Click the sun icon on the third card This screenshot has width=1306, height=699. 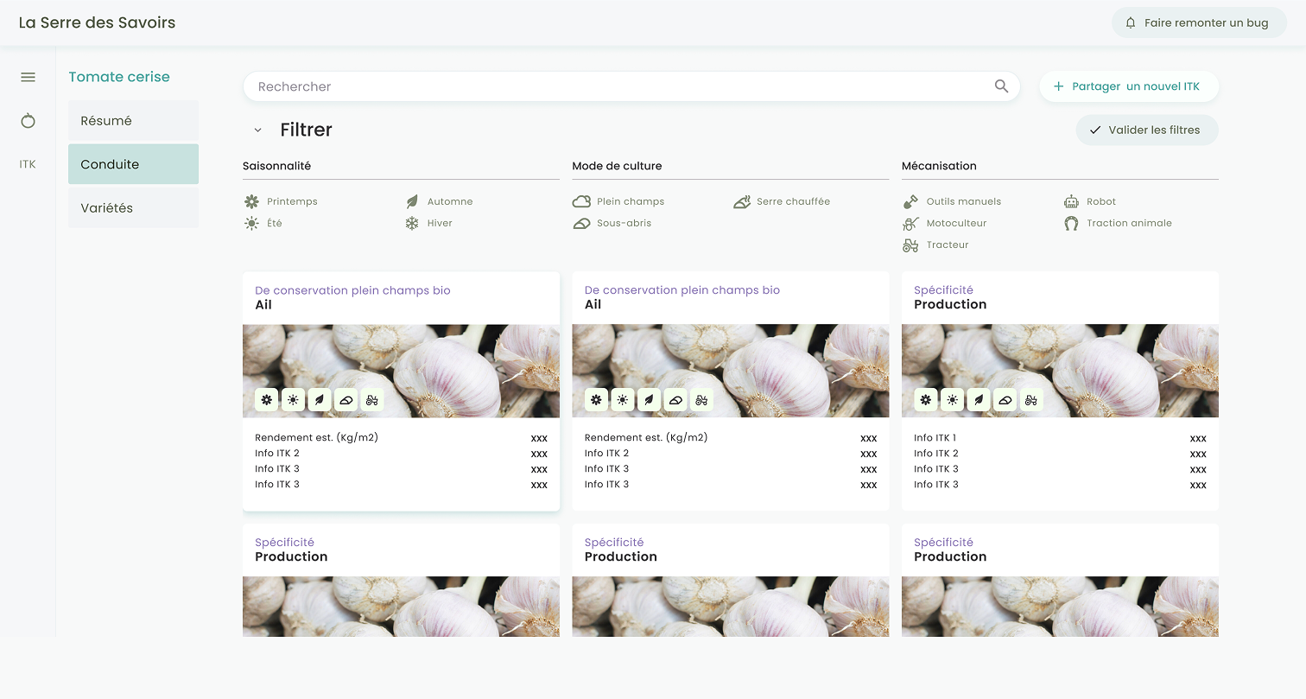[952, 399]
